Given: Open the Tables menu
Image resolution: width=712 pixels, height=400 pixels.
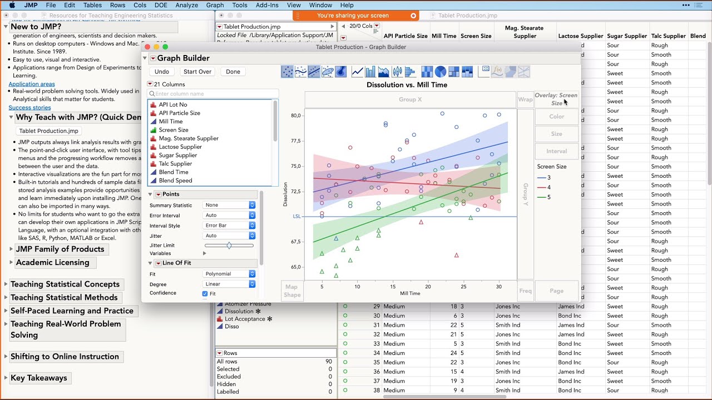Looking at the screenshot, I should tap(92, 5).
